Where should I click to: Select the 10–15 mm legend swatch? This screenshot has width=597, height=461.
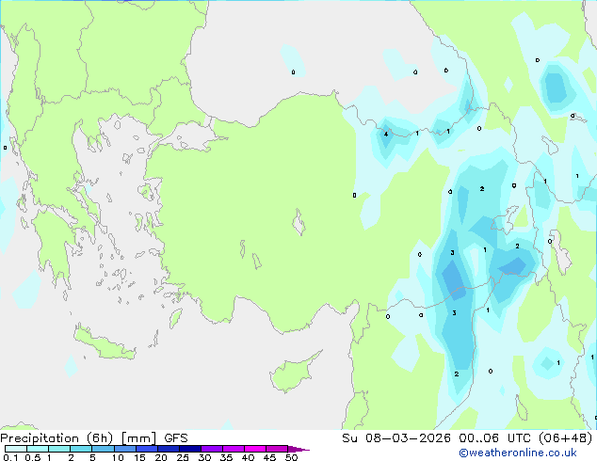point(124,449)
